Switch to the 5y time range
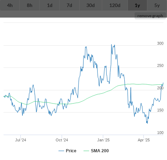The image size is (167, 160). click(x=157, y=5)
